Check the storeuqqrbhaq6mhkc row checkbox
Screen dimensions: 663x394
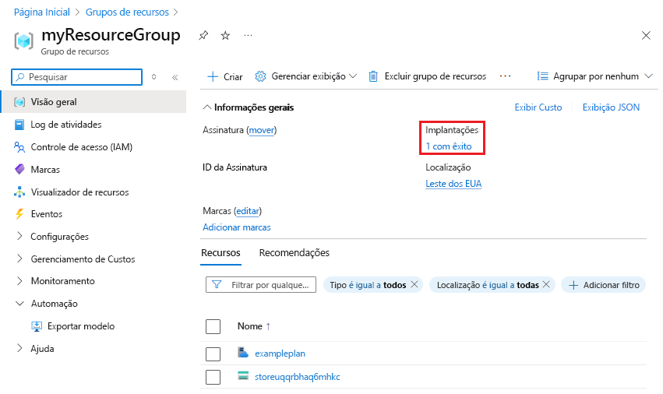click(x=213, y=377)
